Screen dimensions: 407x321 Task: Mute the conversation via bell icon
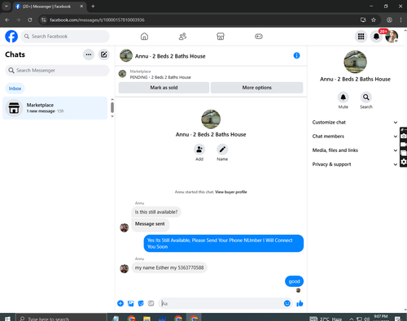tap(344, 98)
